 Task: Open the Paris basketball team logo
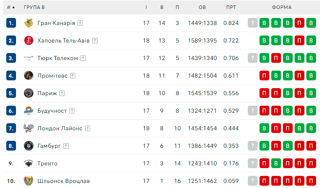pyautogui.click(x=29, y=93)
